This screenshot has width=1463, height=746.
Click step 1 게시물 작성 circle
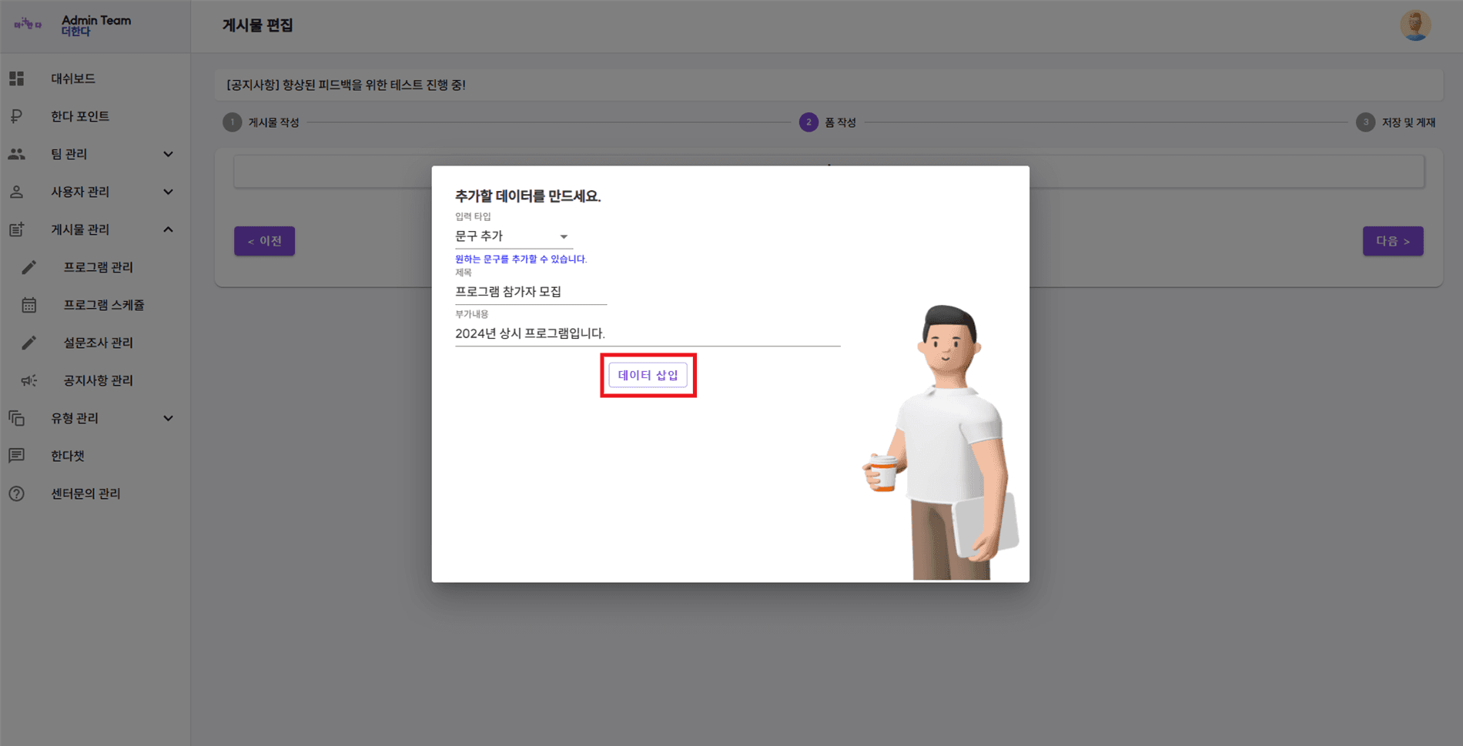pyautogui.click(x=232, y=122)
